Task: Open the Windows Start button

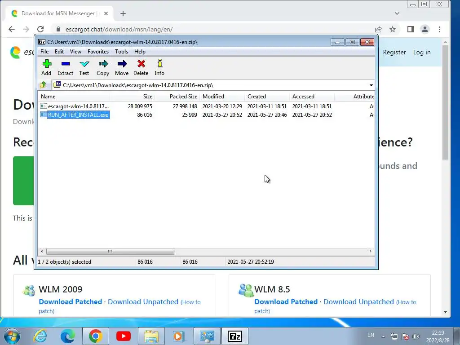Action: tap(12, 336)
